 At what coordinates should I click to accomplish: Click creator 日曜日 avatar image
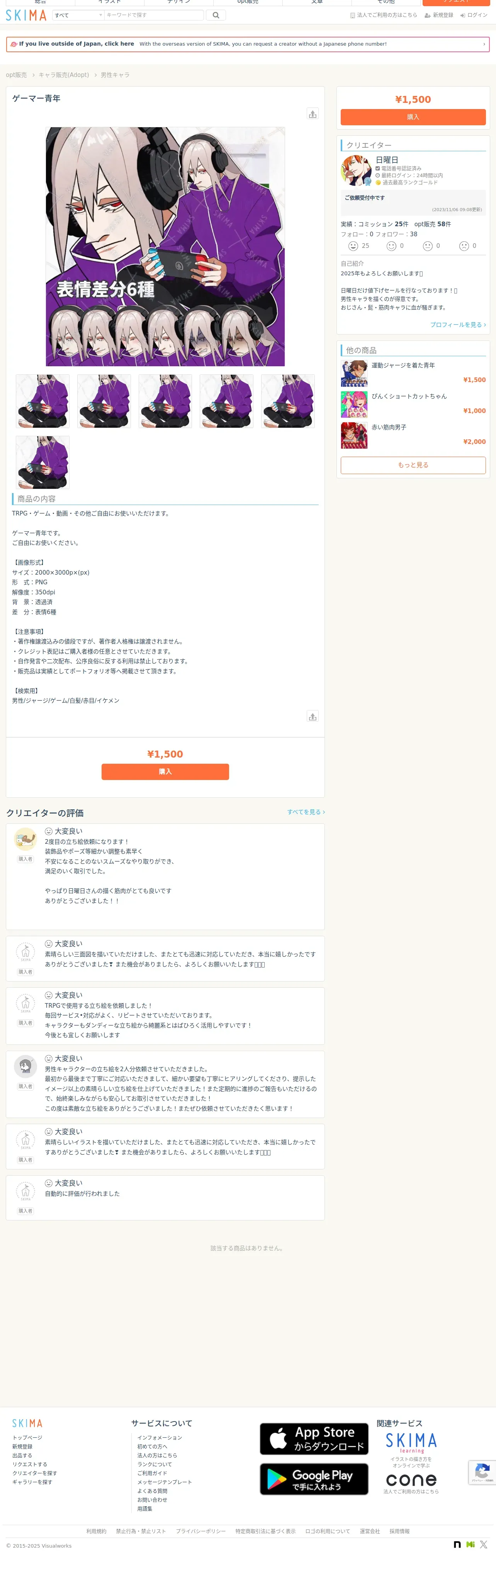coord(356,170)
